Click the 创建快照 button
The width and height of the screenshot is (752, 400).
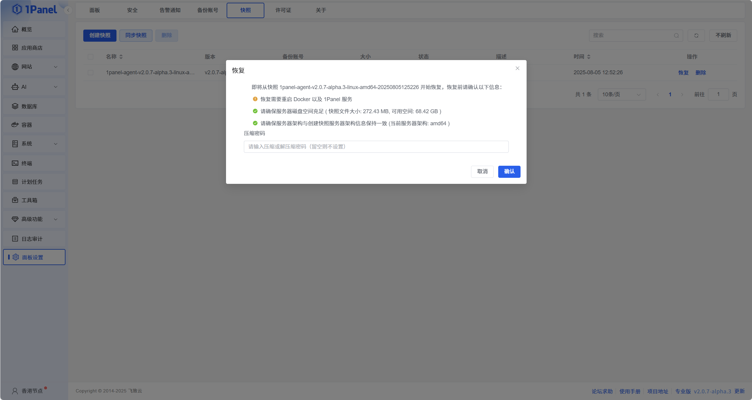click(100, 36)
